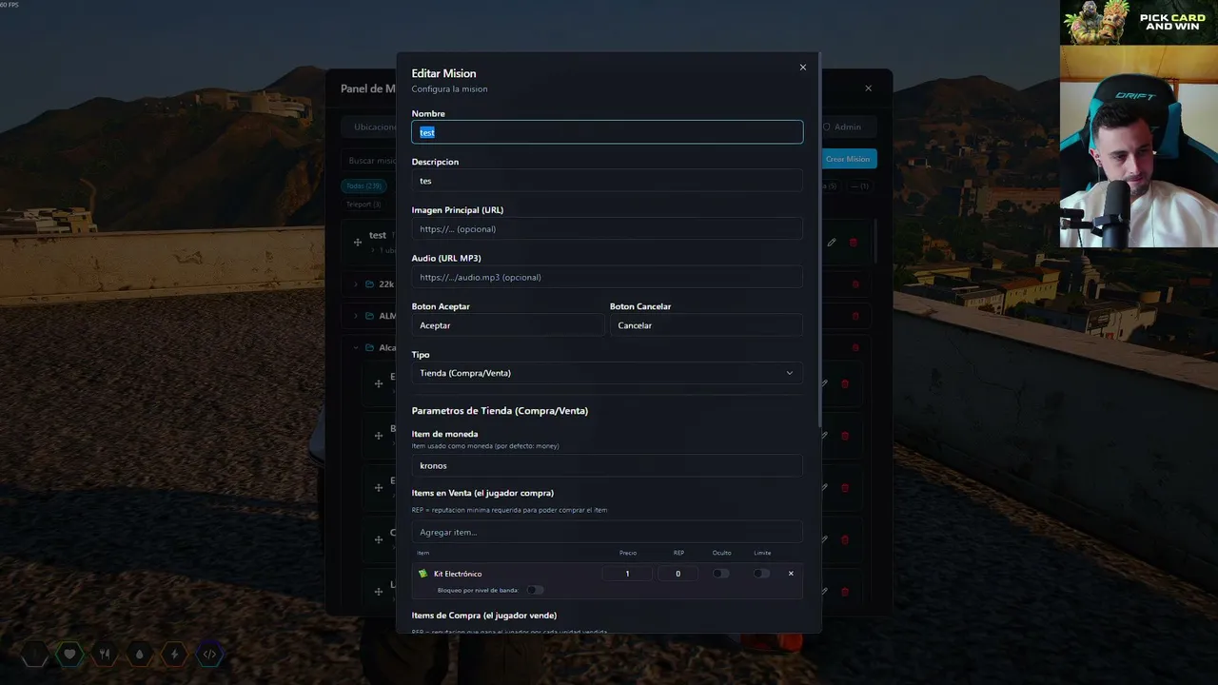The height and width of the screenshot is (685, 1218).
Task: Toggle Oculto for Kit Electrónico
Action: pos(721,574)
